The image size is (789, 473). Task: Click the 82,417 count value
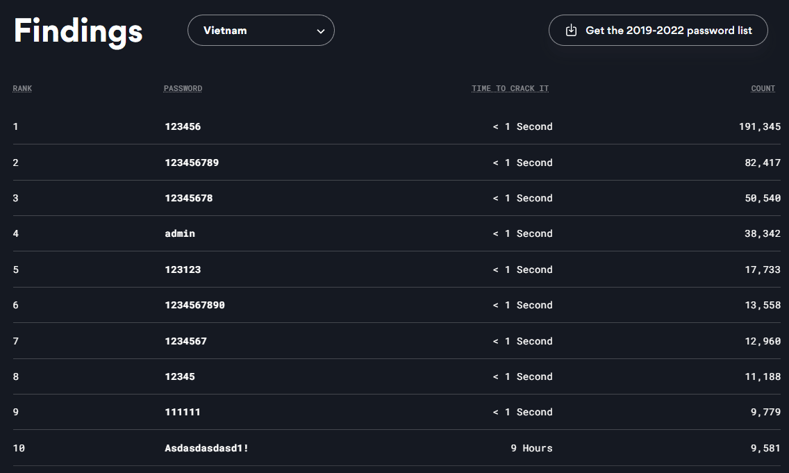coord(763,163)
